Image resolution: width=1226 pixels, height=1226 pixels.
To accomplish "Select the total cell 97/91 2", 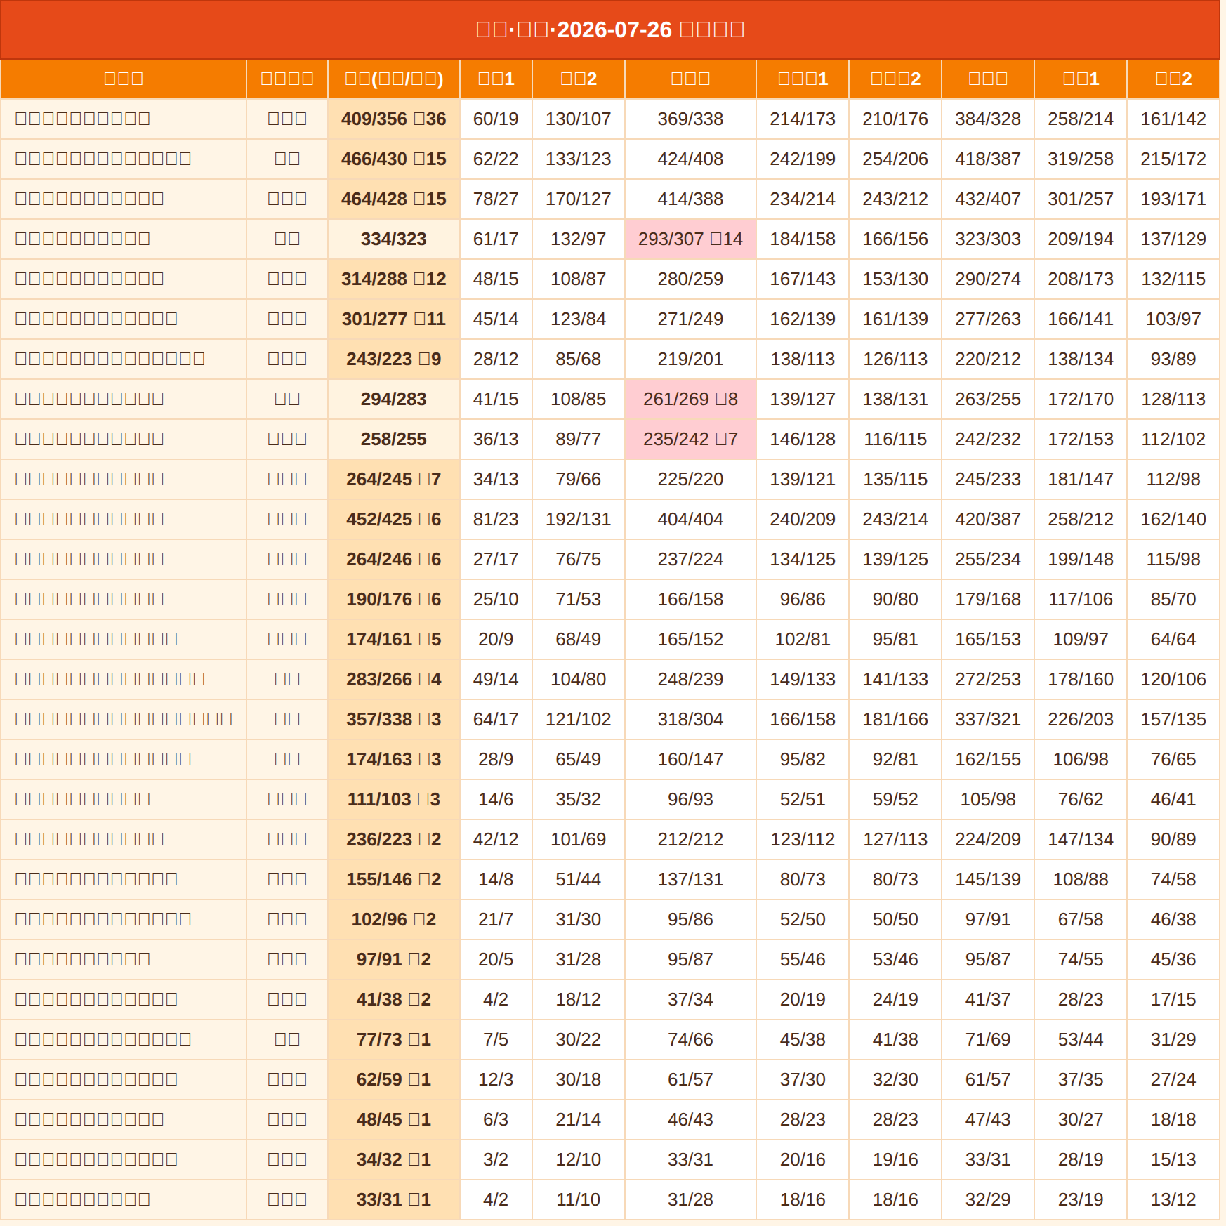I will [x=394, y=959].
